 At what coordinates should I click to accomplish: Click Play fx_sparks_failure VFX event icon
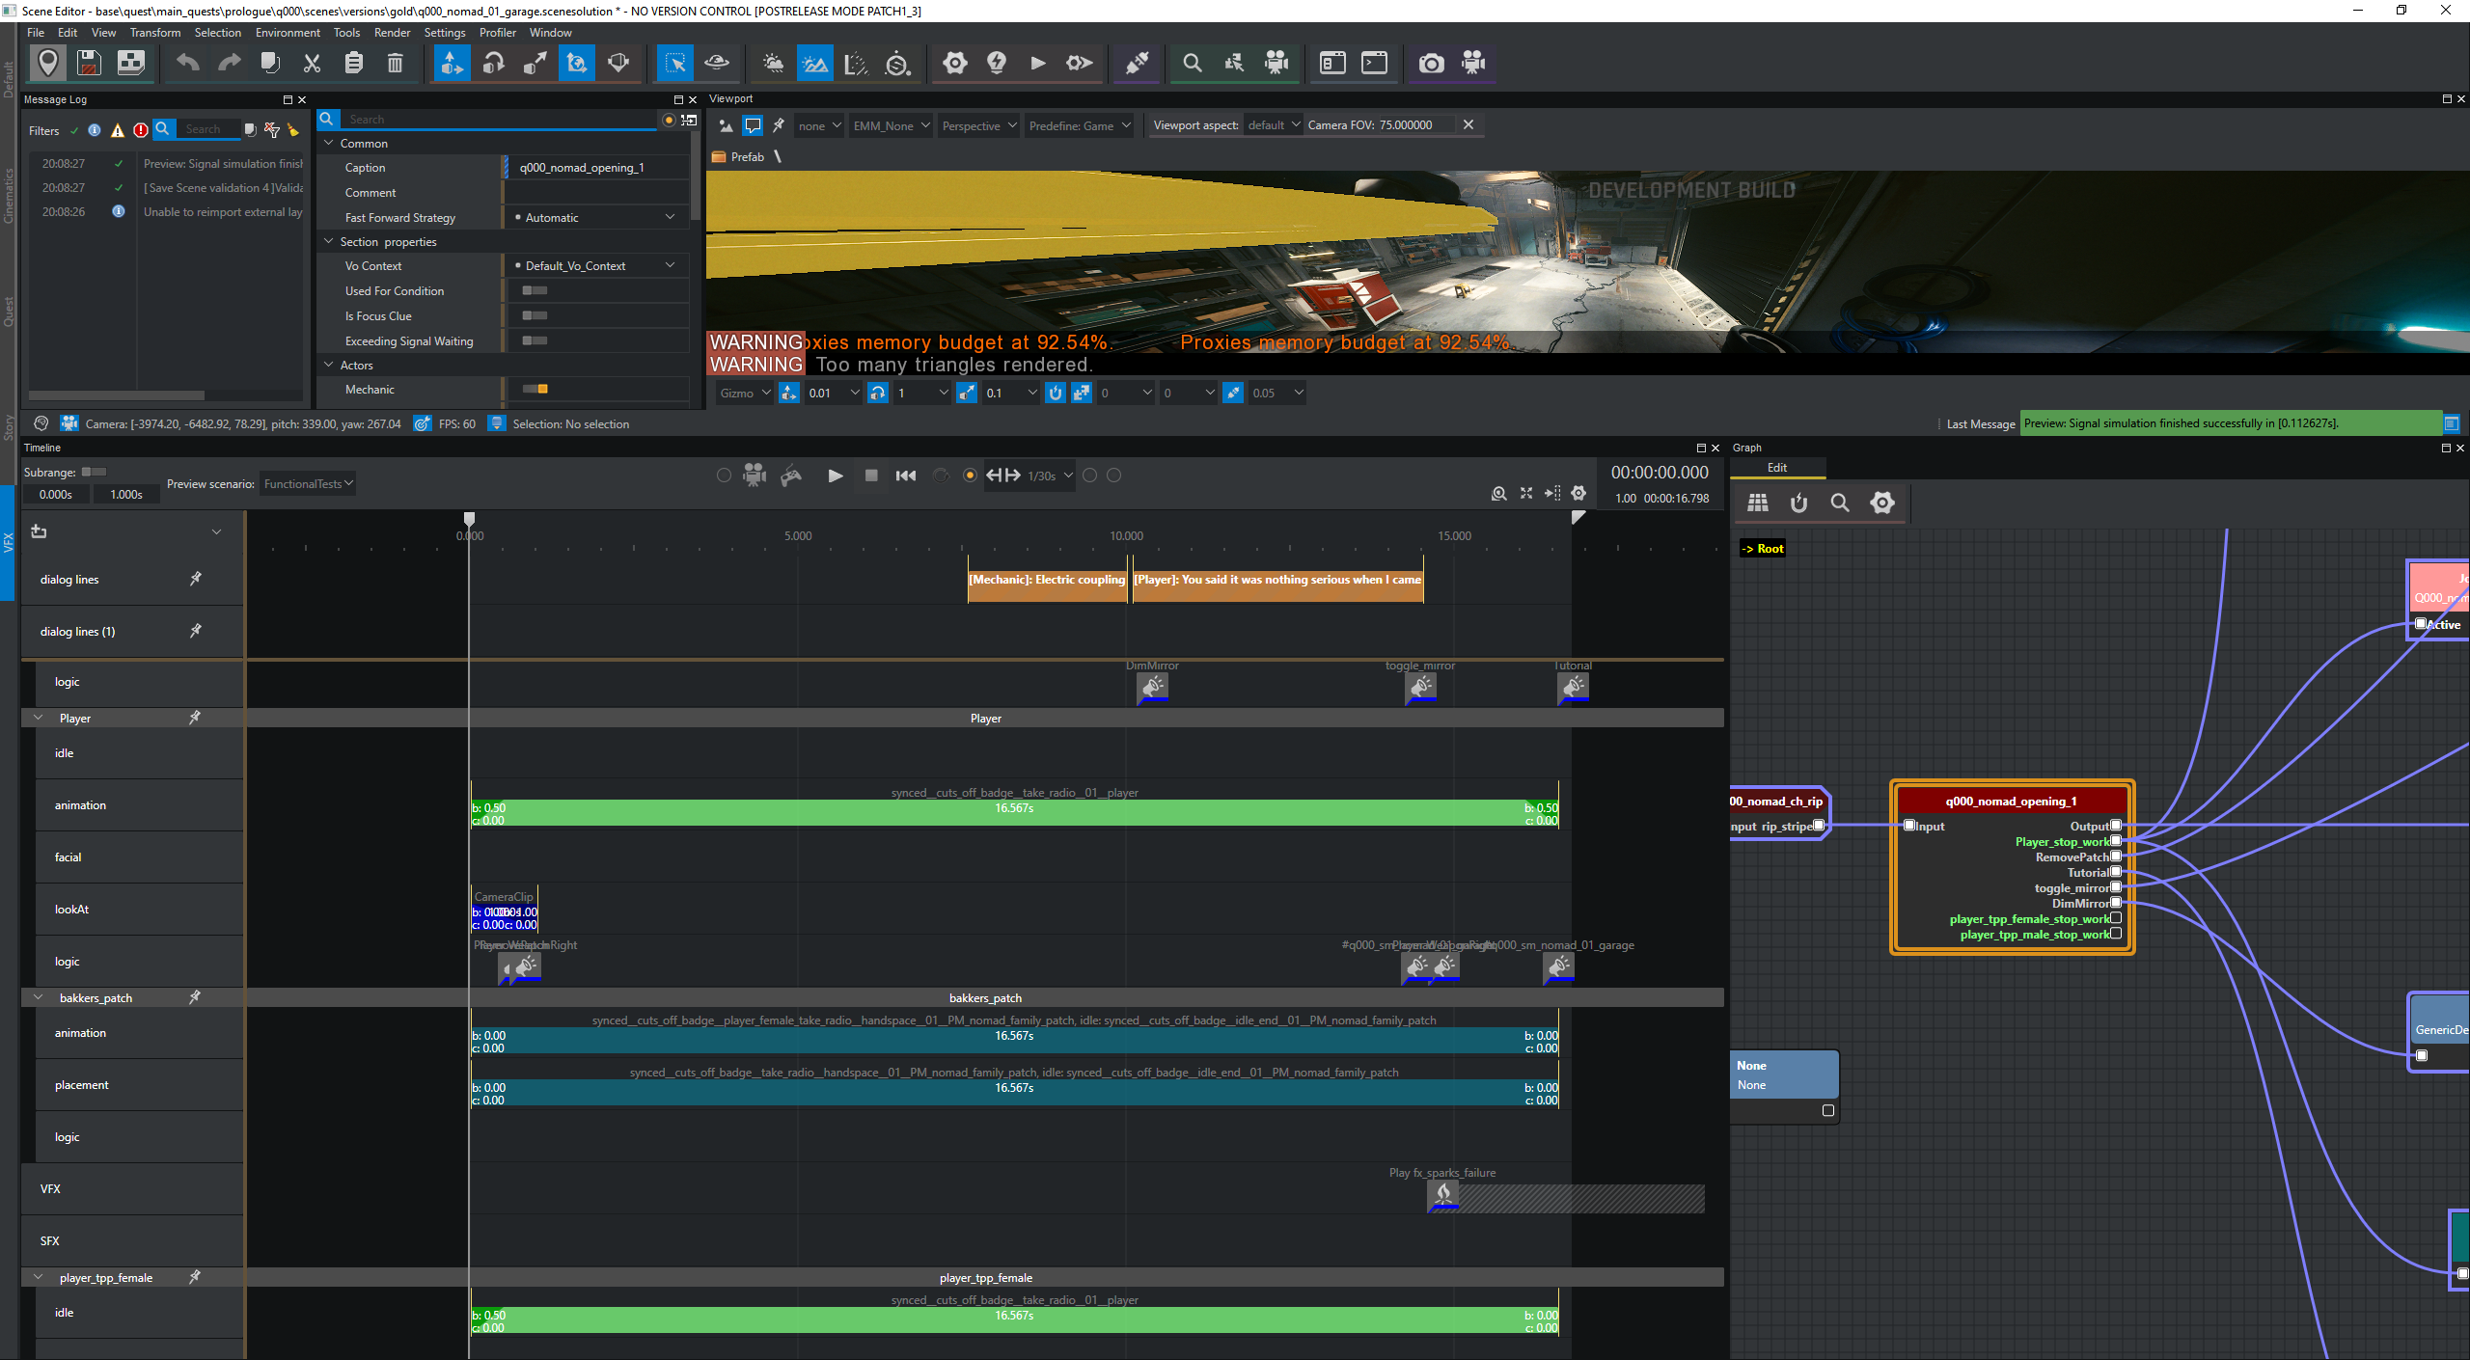pyautogui.click(x=1443, y=1196)
